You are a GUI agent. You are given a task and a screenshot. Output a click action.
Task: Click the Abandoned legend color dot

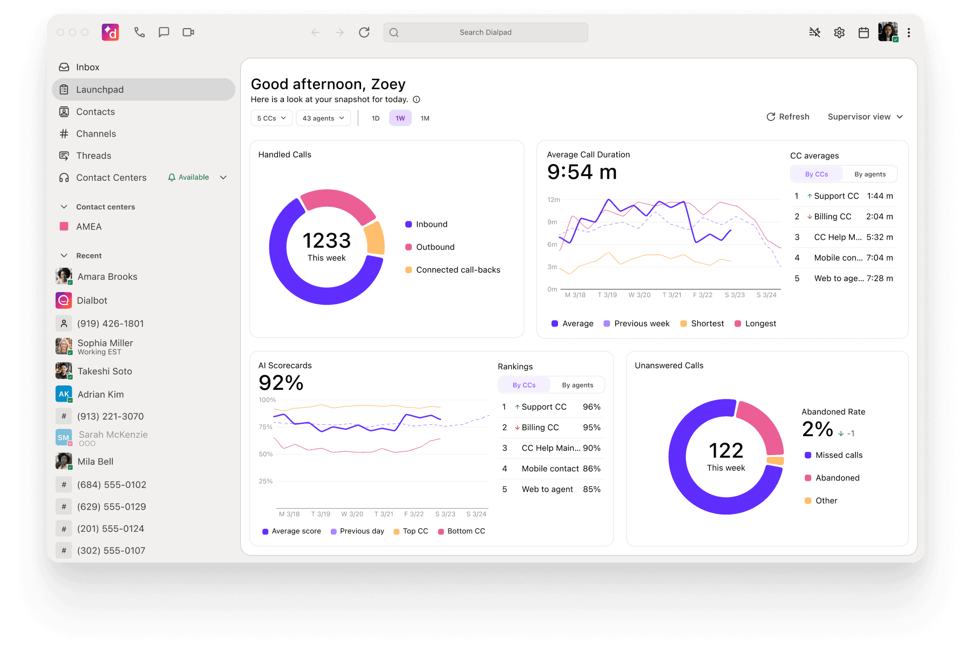[x=808, y=478]
